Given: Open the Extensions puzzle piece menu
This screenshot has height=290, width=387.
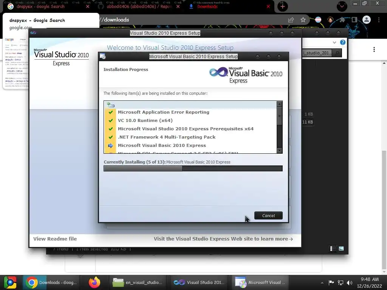Looking at the screenshot, I should 342,20.
